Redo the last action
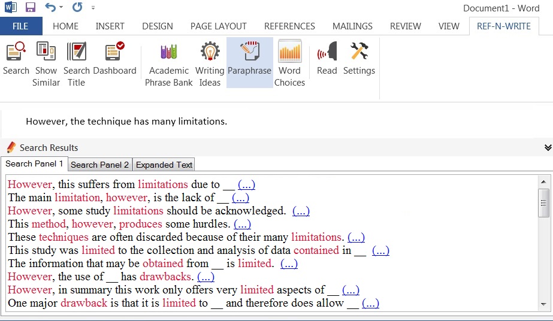The height and width of the screenshot is (321, 553). [x=77, y=7]
